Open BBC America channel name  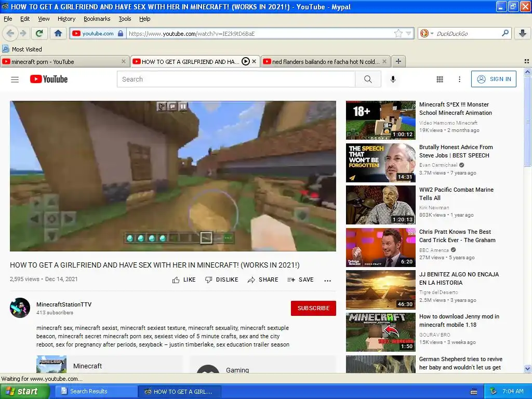[434, 250]
